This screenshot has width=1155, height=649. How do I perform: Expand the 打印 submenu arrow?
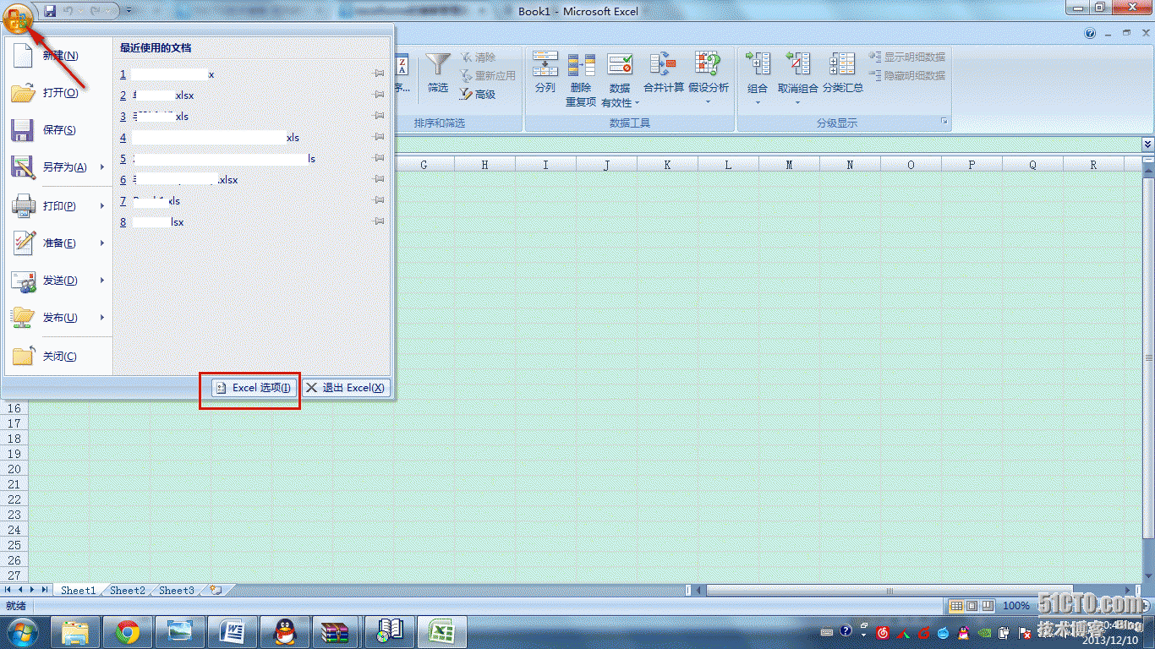(x=102, y=206)
